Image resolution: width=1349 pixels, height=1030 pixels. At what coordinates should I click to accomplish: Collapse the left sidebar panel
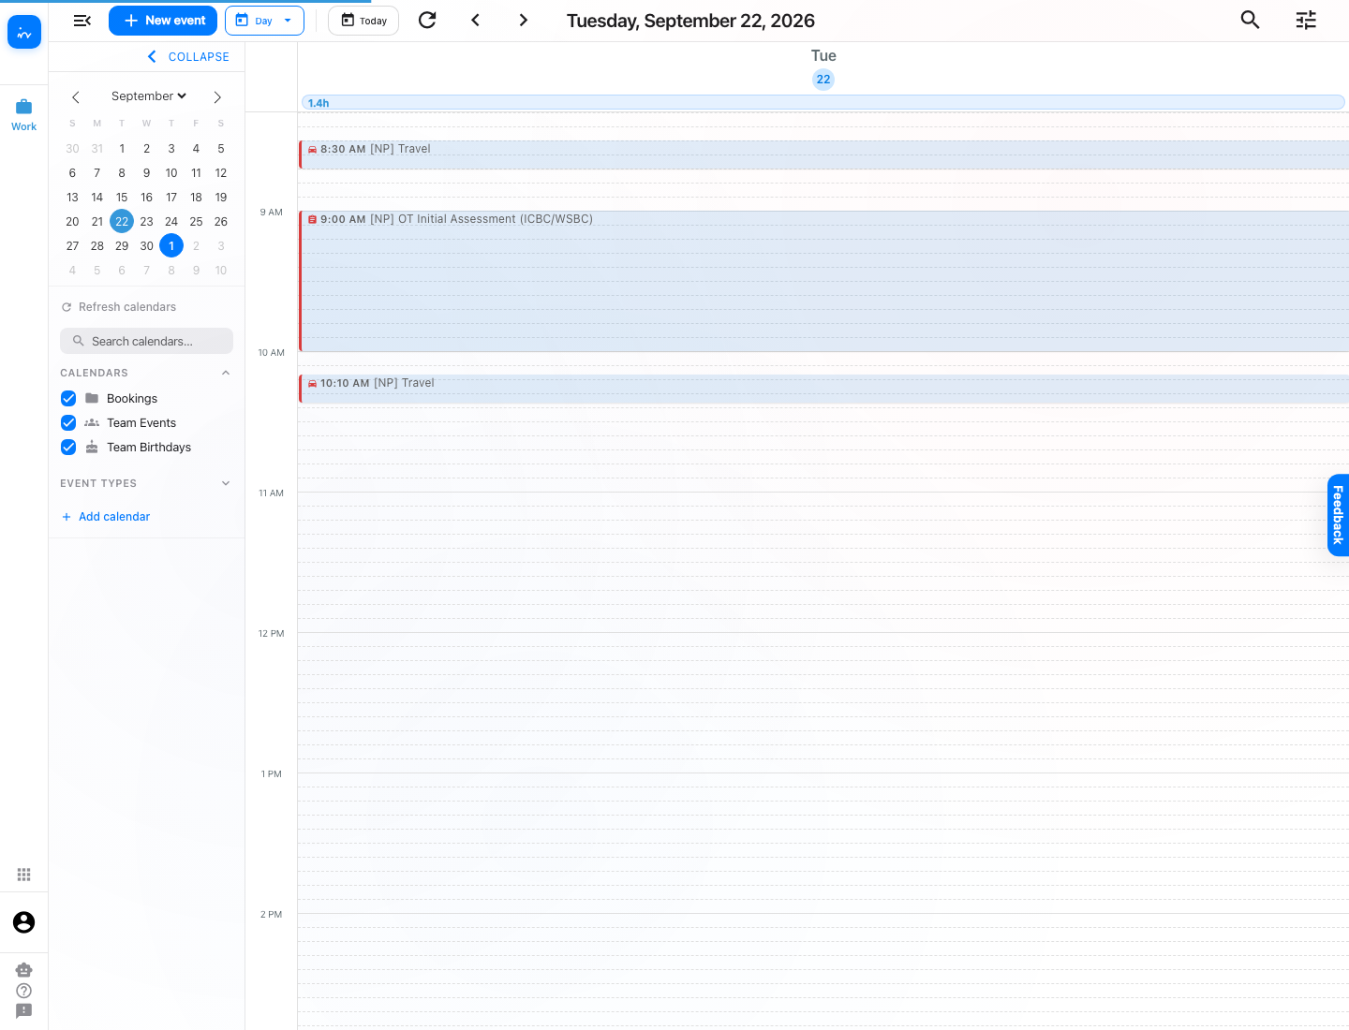[x=188, y=57]
